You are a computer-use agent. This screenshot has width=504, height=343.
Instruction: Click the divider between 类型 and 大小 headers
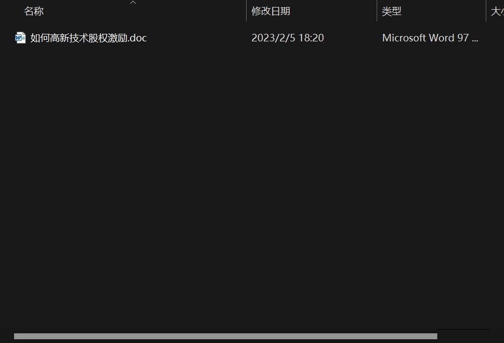tap(486, 11)
